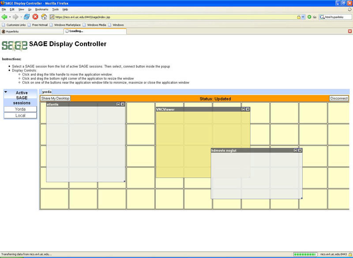Maximize the hdmovie-noglut window
This screenshot has height=258, width=353.
point(296,150)
